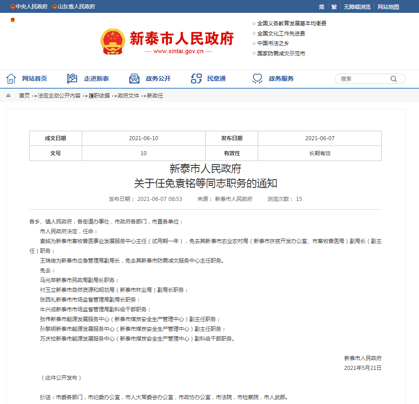The image size is (419, 404).
Task: Click www.xintai.gov.cn URL text
Action: click(x=178, y=51)
